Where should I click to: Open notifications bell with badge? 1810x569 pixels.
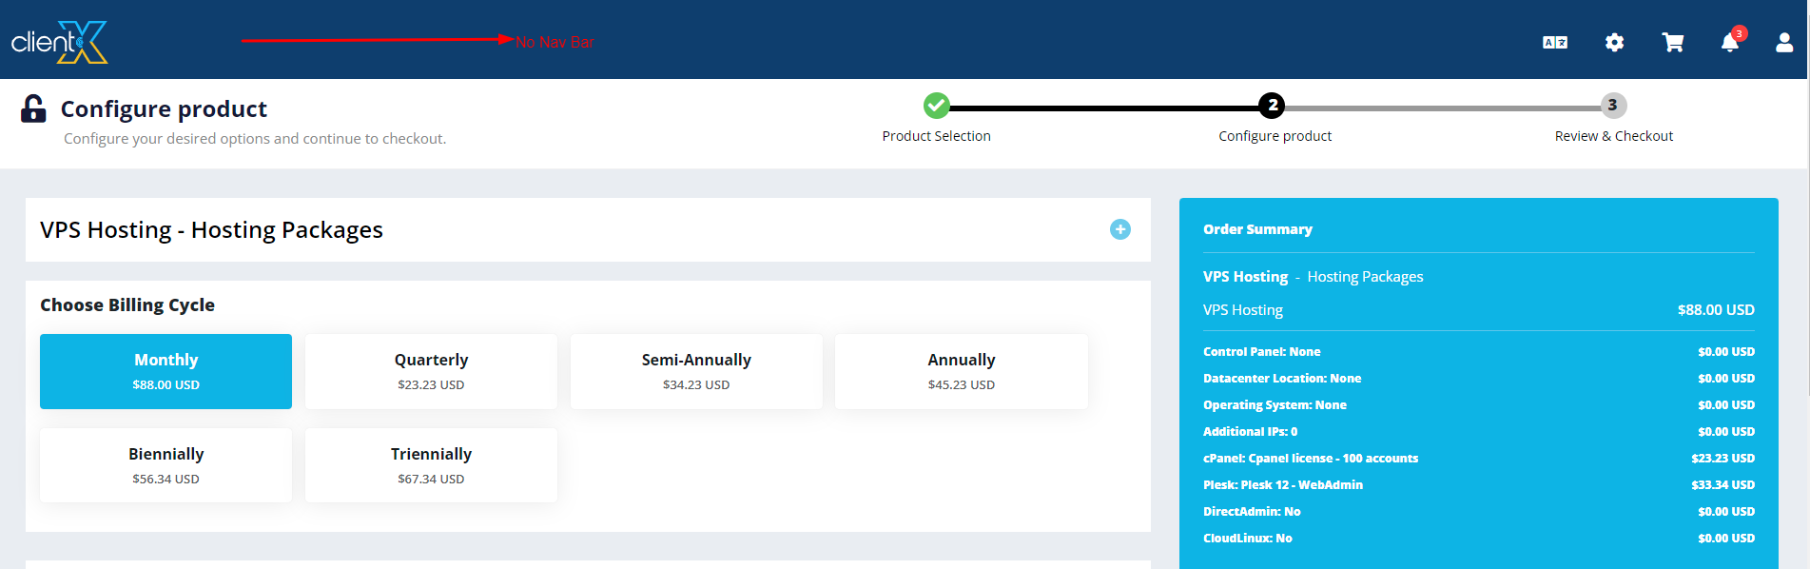pyautogui.click(x=1730, y=43)
